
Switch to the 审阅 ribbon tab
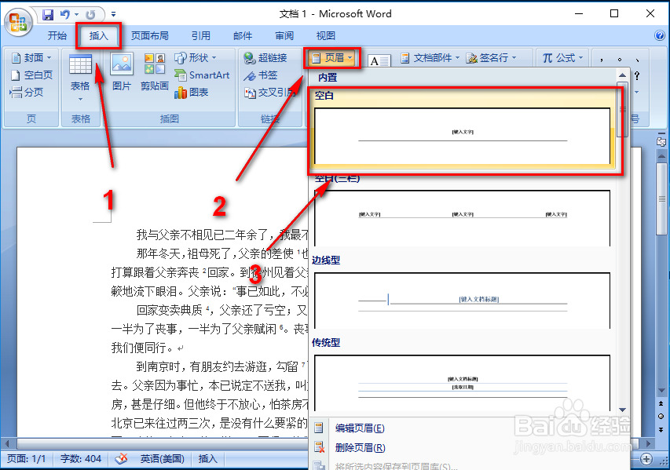(284, 35)
